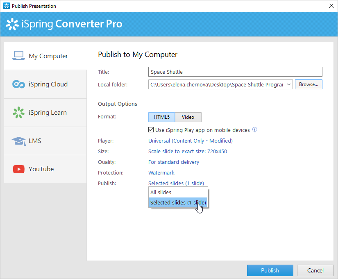Switch to the My Computer tab
The width and height of the screenshot is (338, 279).
(45, 56)
